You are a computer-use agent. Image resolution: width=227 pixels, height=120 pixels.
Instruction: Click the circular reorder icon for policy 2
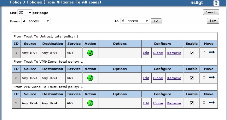[x=204, y=77]
